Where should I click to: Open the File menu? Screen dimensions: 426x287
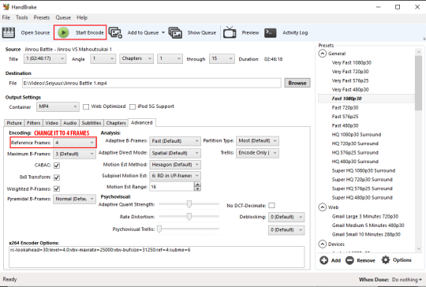[x=6, y=17]
